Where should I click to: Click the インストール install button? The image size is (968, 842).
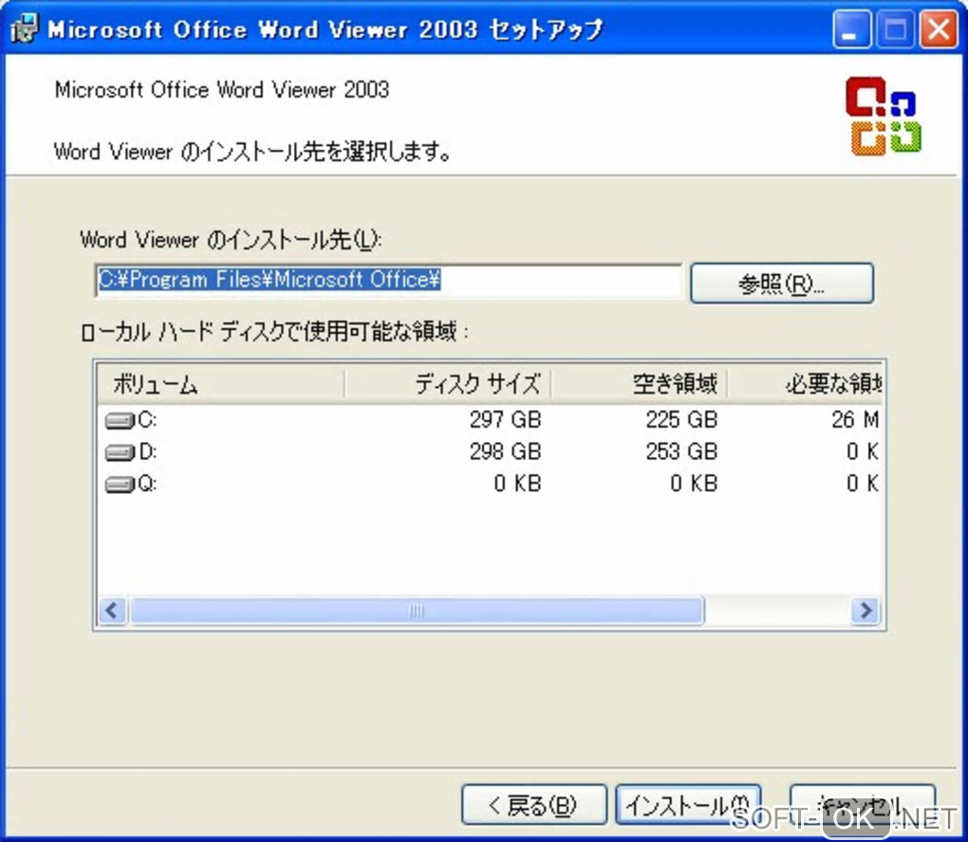click(x=688, y=804)
